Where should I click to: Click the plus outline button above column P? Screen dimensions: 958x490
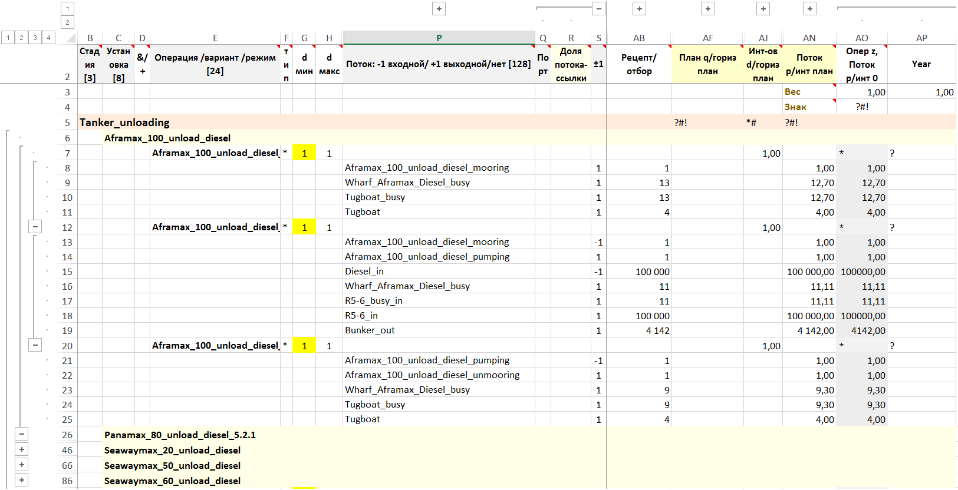[x=439, y=8]
